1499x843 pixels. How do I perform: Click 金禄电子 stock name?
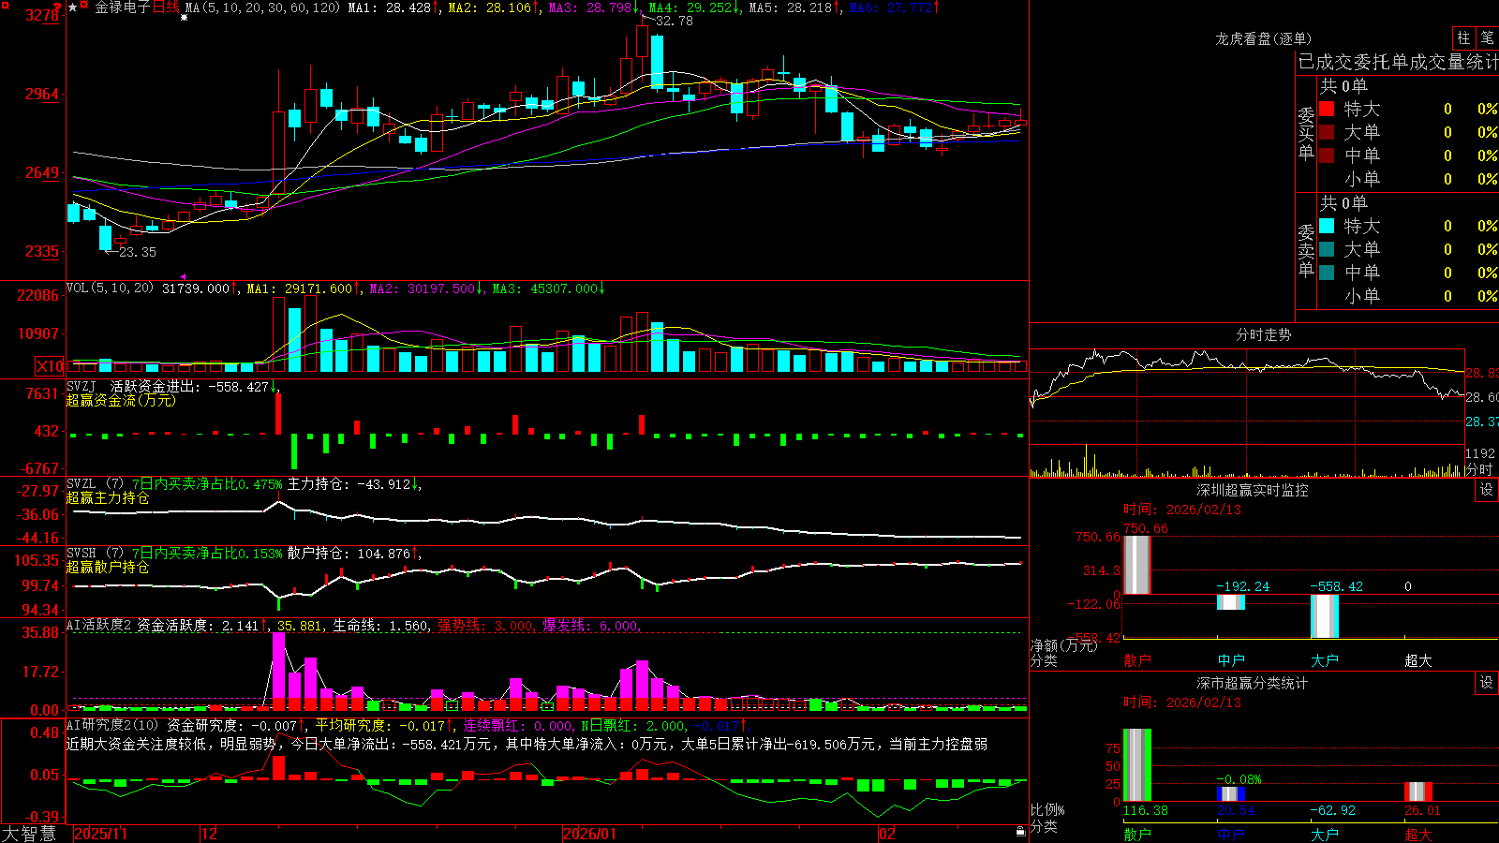click(122, 7)
